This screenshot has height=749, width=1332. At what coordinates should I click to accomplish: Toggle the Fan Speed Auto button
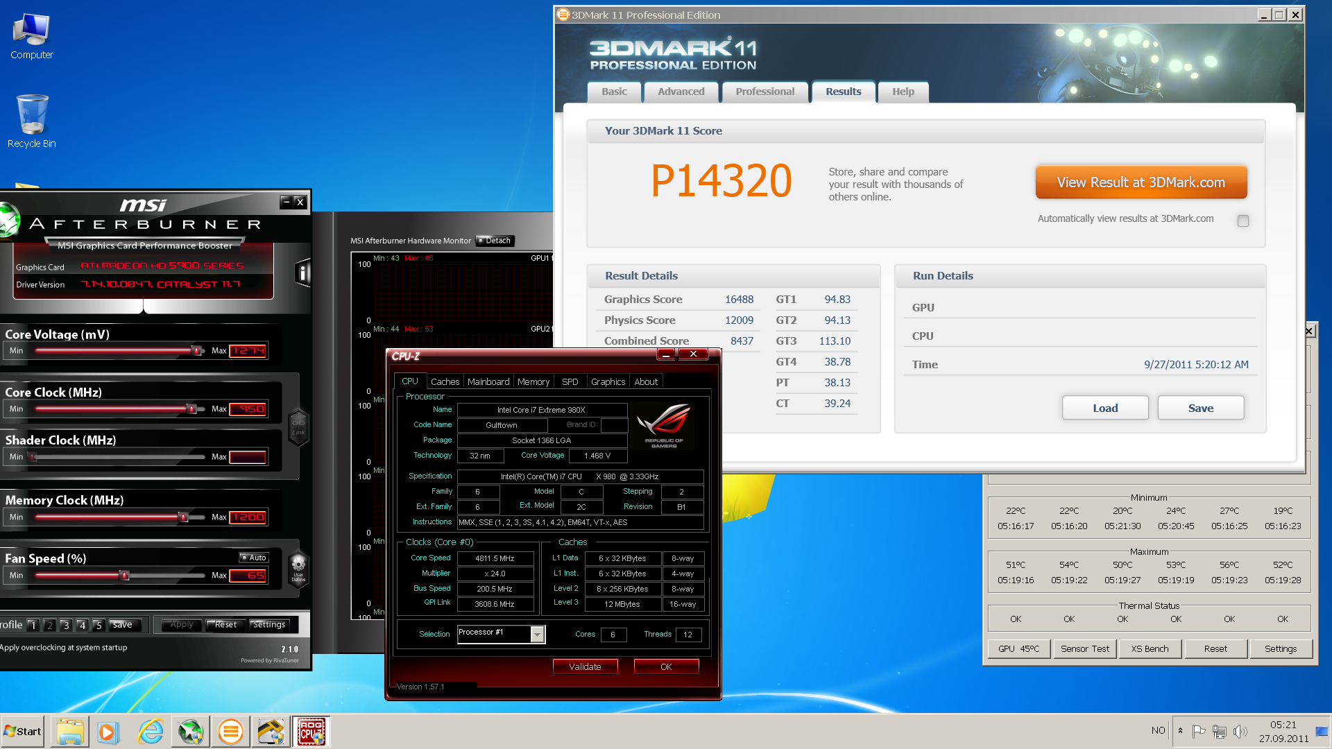click(x=254, y=558)
